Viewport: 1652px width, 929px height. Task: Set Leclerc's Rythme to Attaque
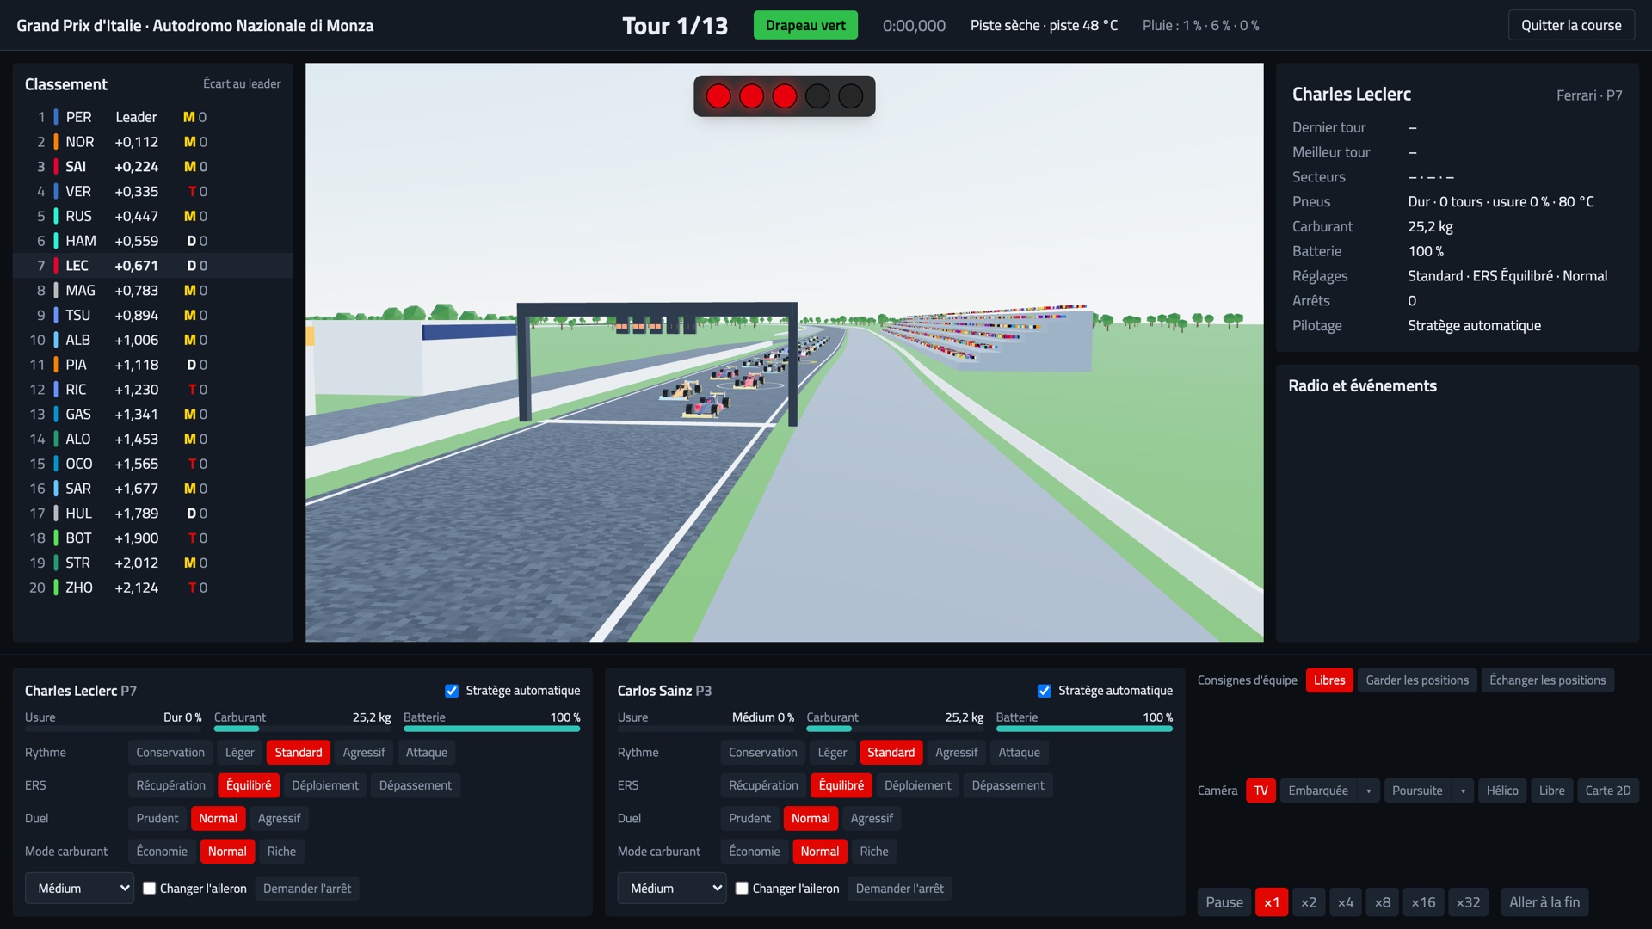coord(426,753)
